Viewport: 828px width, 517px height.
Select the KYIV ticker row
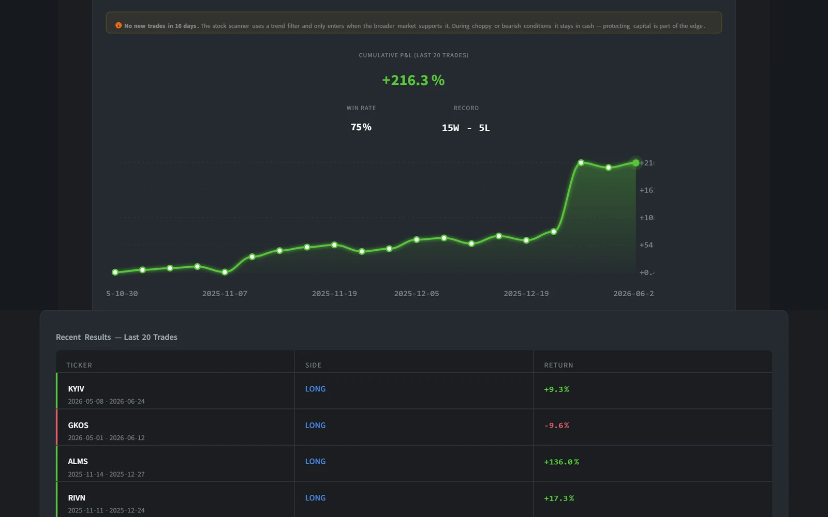tap(414, 391)
